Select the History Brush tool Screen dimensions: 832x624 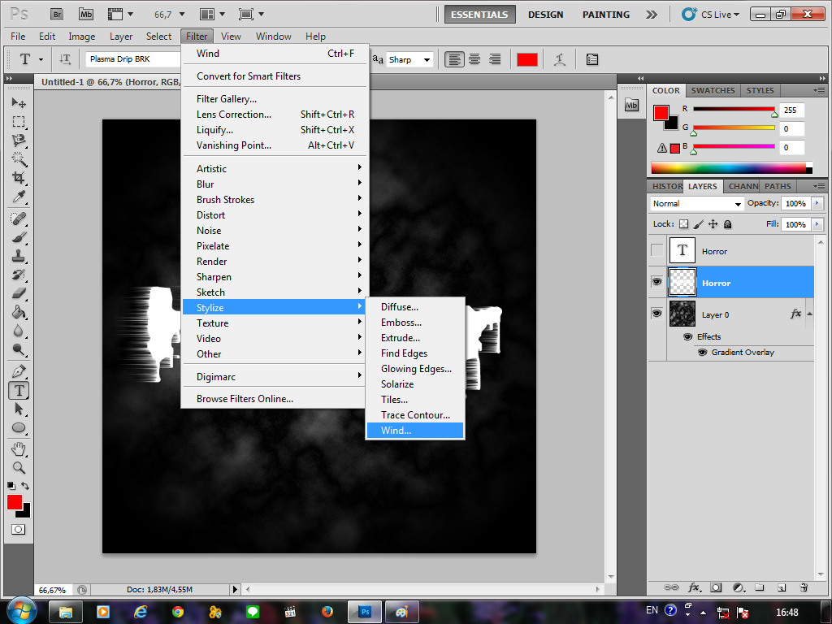point(19,275)
